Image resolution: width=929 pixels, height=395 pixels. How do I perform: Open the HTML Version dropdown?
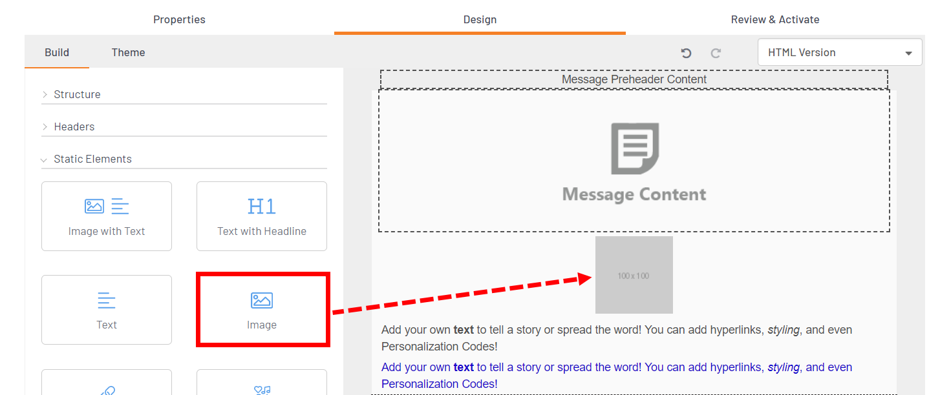(x=839, y=53)
